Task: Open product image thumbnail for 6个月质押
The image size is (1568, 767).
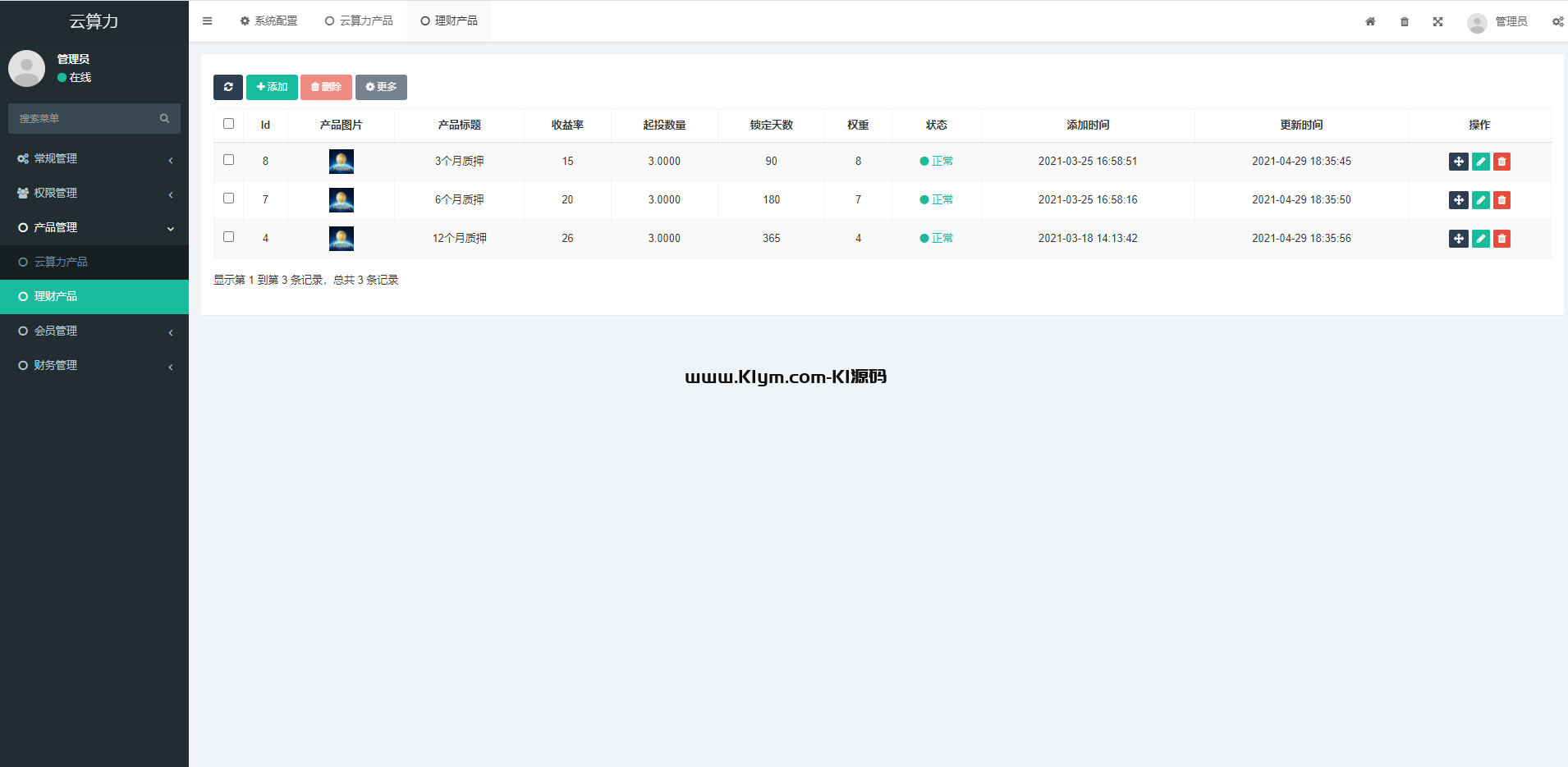Action: point(342,200)
